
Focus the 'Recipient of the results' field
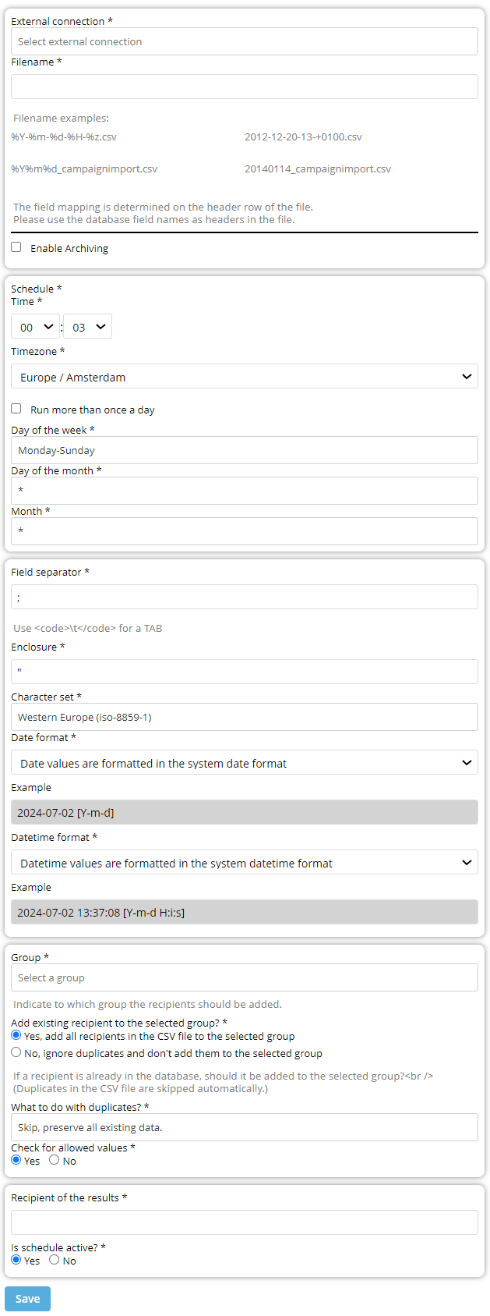[x=245, y=1222]
